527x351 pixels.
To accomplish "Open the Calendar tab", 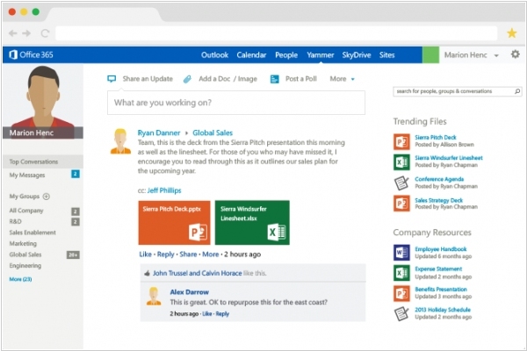I will point(251,55).
